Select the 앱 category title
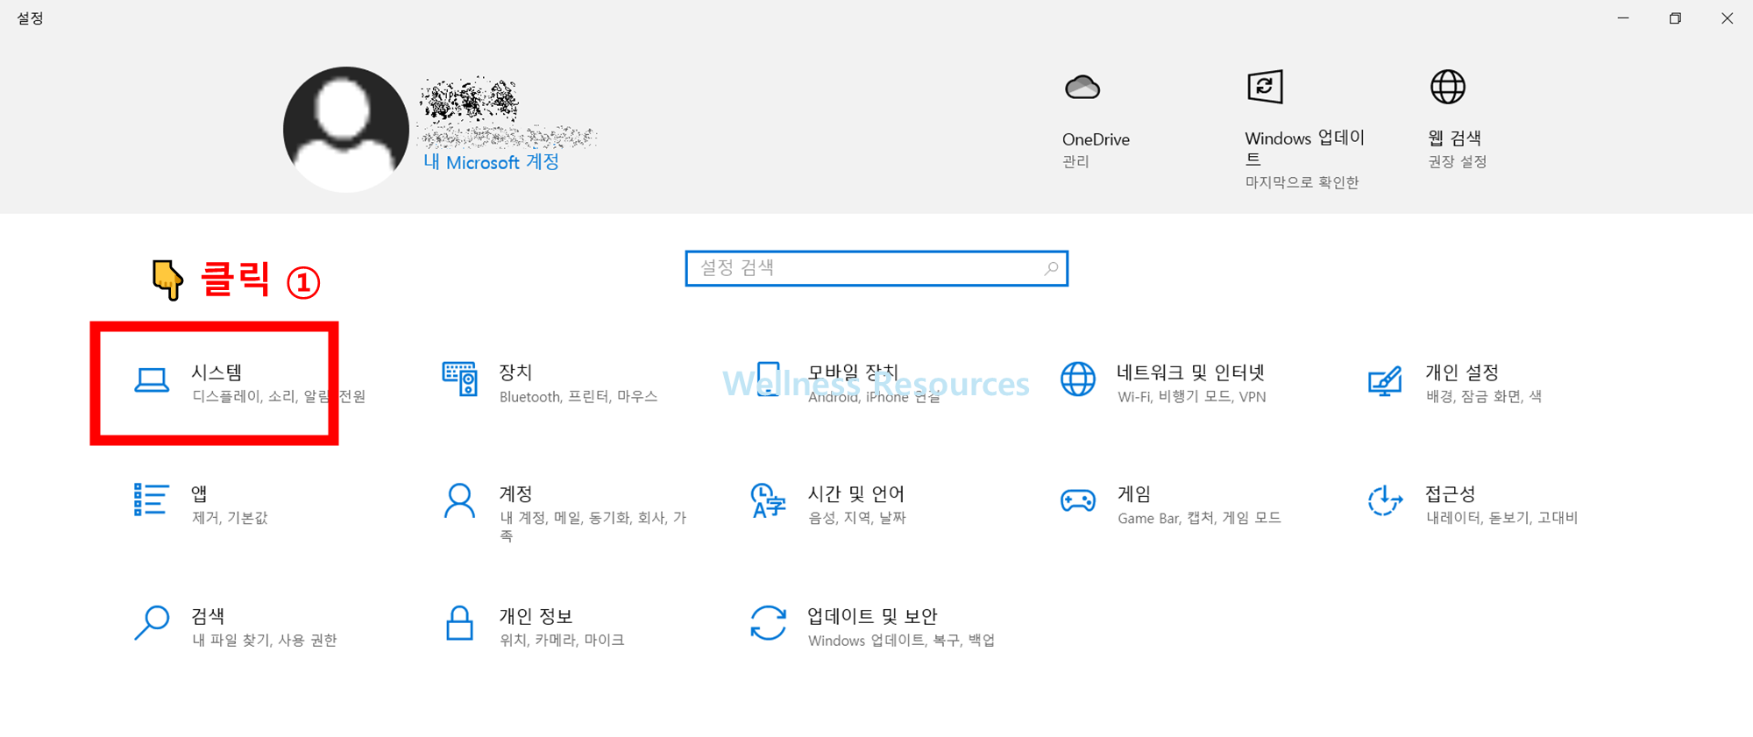 200,493
